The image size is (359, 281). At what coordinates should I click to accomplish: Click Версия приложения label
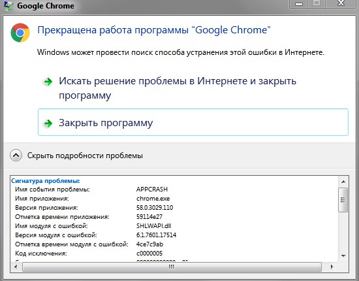click(x=46, y=208)
